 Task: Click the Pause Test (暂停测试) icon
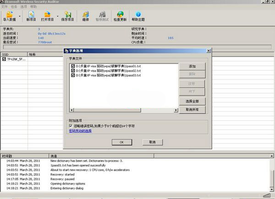click(102, 16)
